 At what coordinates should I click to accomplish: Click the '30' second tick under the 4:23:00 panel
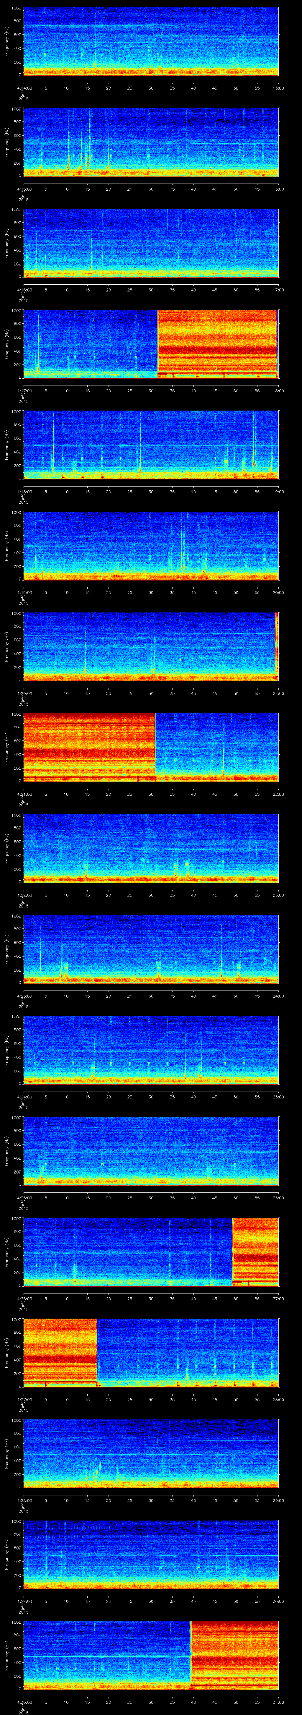coord(151,995)
